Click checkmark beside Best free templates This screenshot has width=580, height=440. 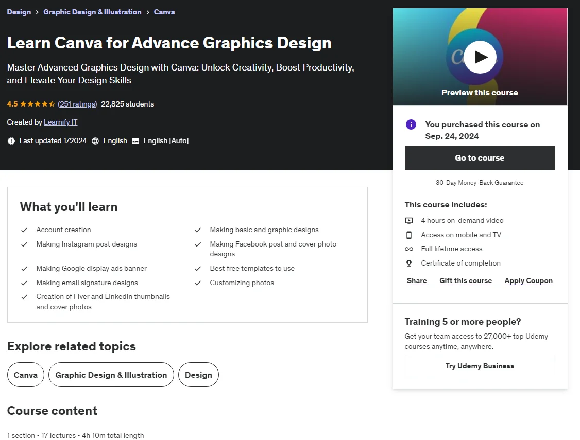pos(198,269)
